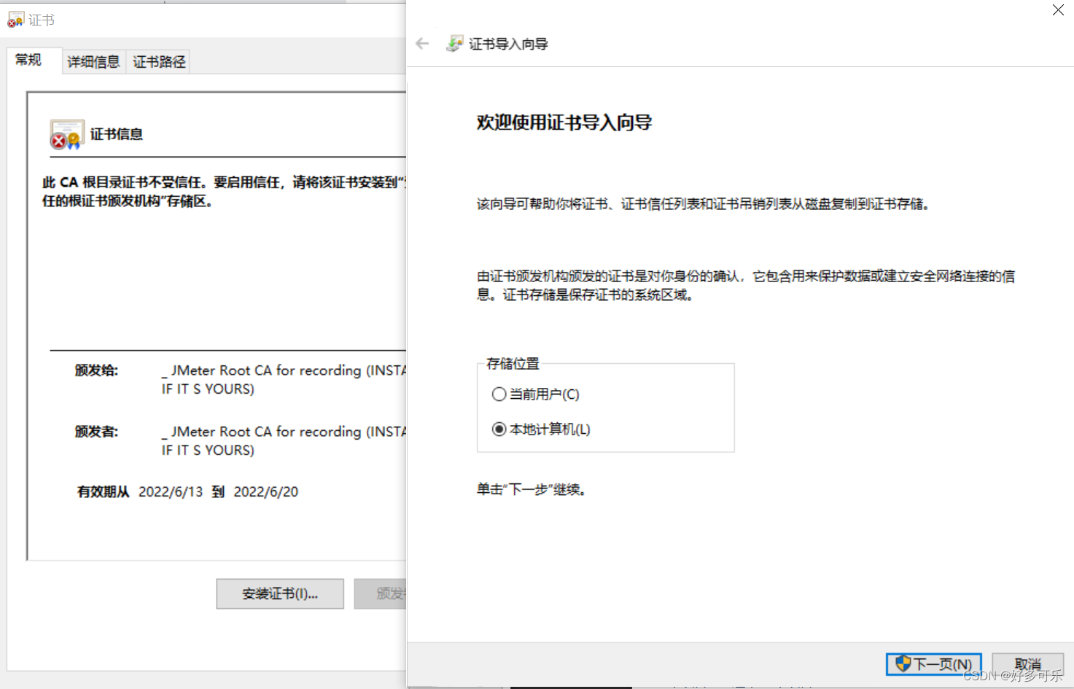Click the UAC shield icon on 下一页 button
This screenshot has width=1074, height=689.
point(902,664)
